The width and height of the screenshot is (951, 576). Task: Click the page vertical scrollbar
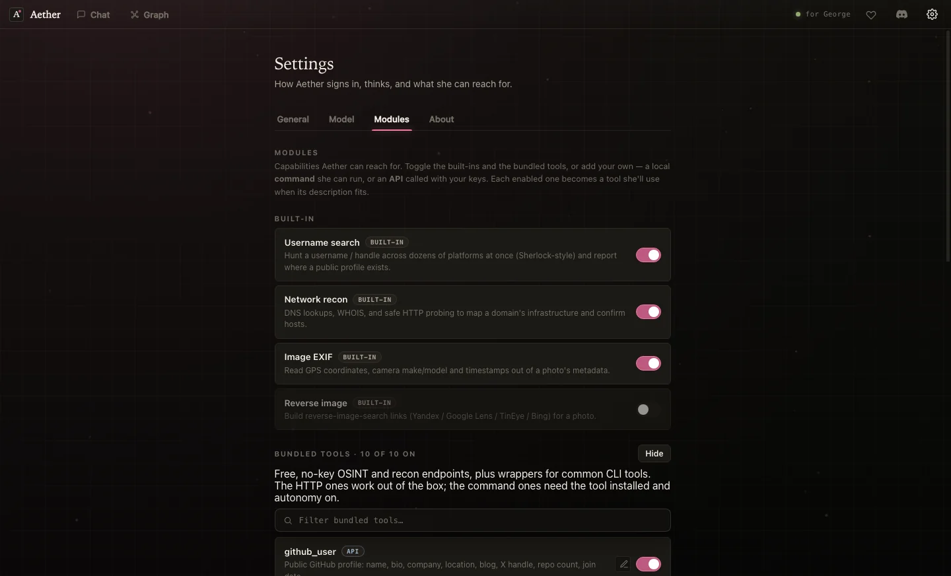[x=948, y=145]
